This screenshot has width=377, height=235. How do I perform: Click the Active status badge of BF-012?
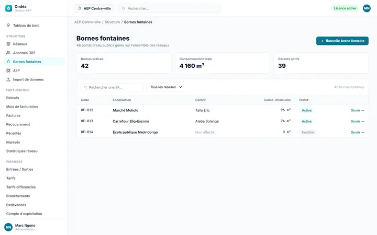(306, 110)
